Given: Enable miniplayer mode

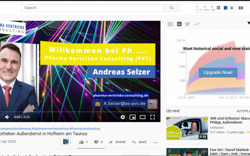Looking at the screenshot, I should [133, 117].
